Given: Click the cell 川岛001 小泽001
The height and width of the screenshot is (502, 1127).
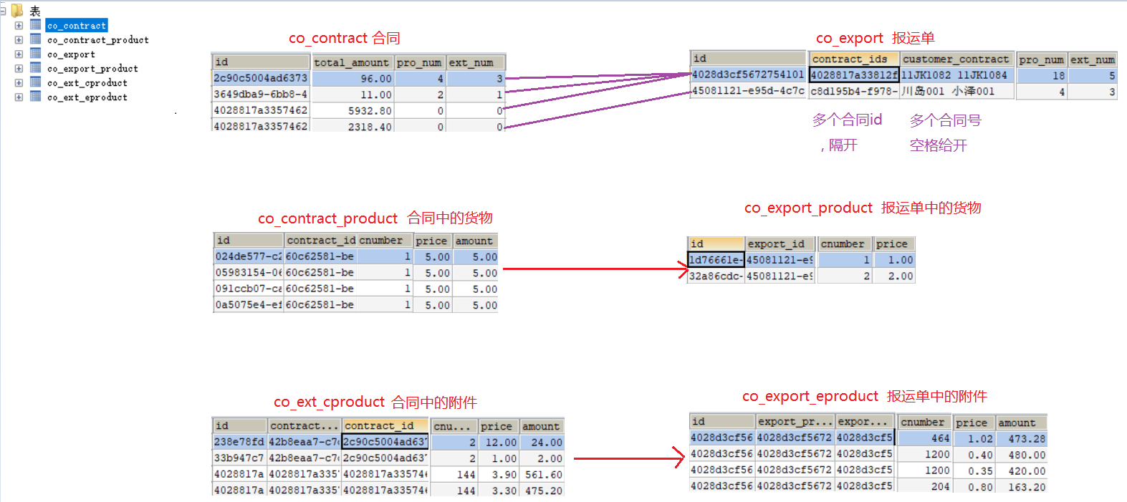Looking at the screenshot, I should tap(956, 91).
